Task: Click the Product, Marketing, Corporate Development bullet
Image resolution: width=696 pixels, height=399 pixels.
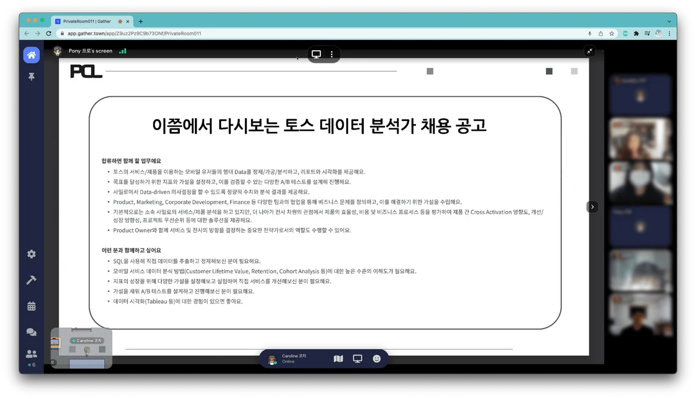Action: (287, 202)
